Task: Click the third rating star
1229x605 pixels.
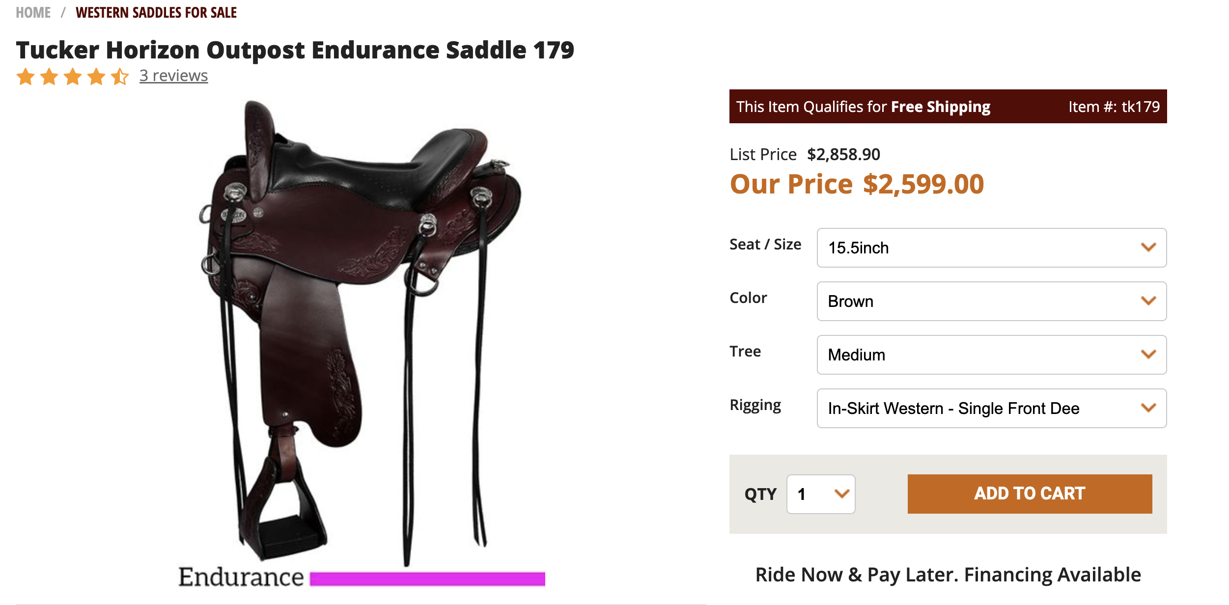Action: [x=73, y=77]
